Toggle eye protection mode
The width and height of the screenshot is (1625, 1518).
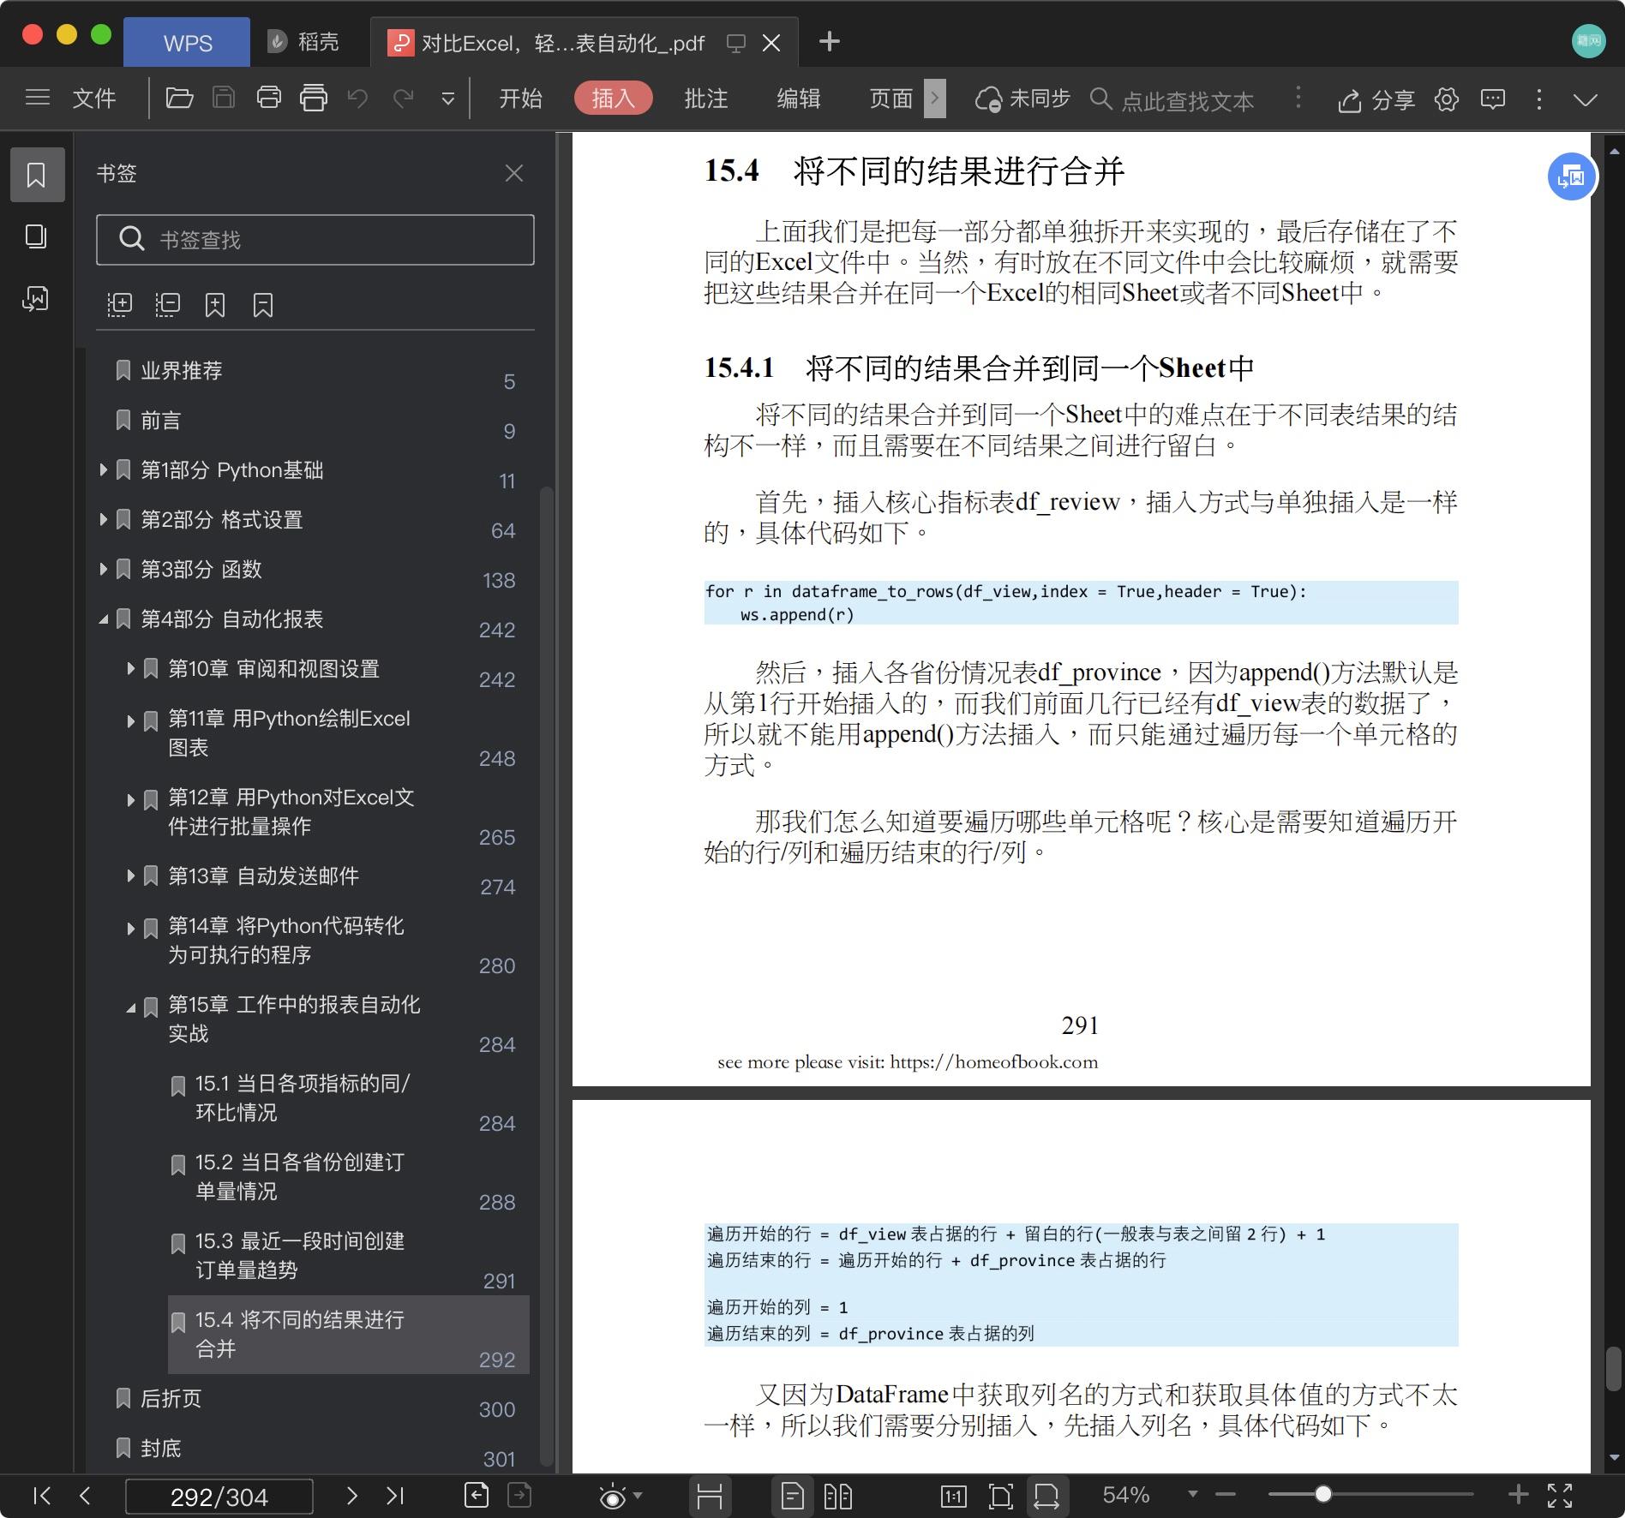pos(613,1497)
